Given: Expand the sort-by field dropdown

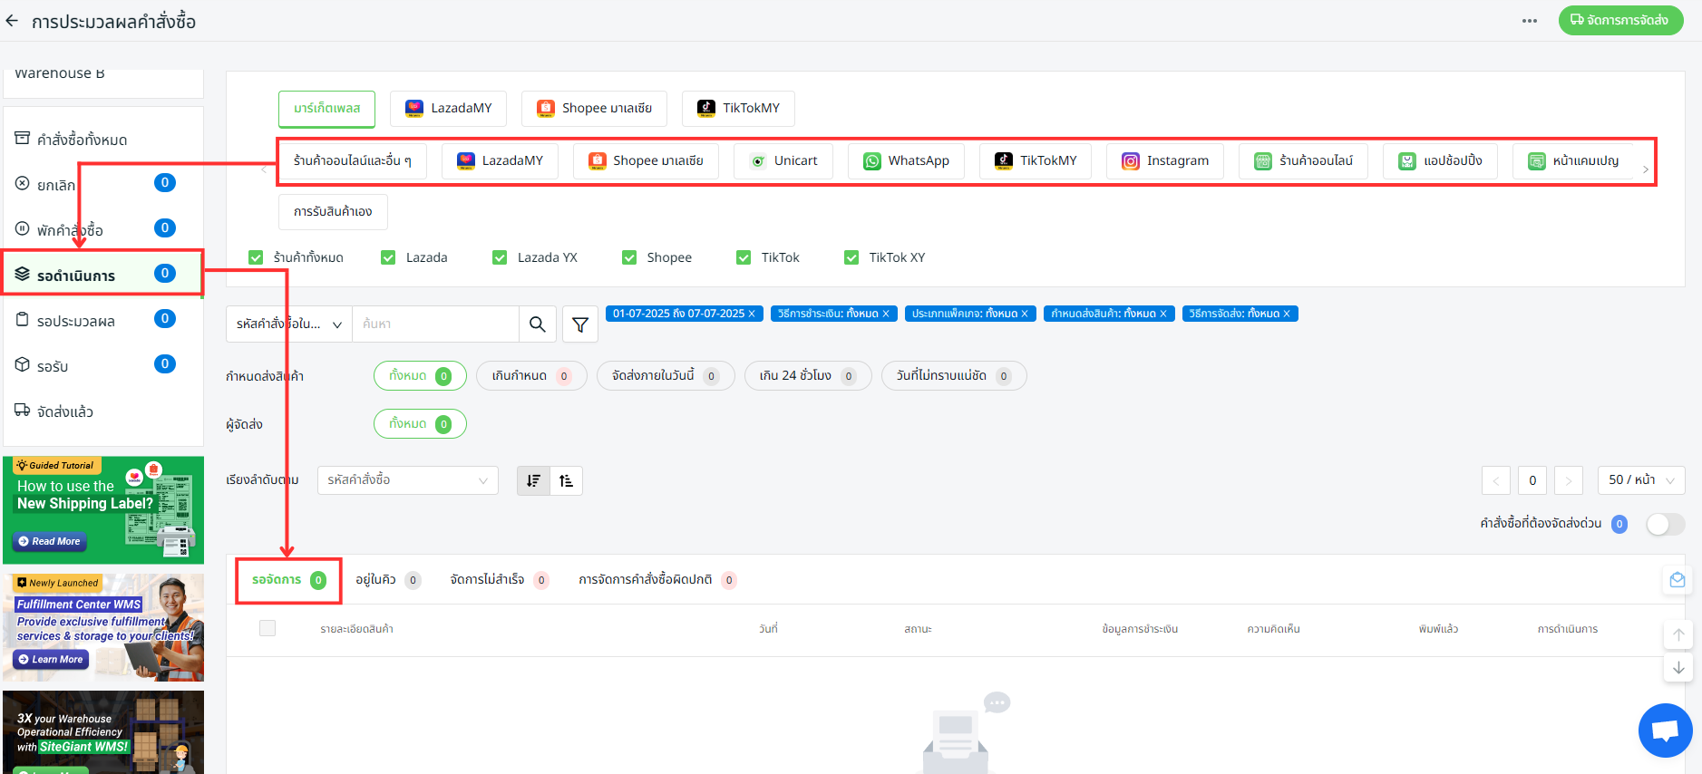Looking at the screenshot, I should [x=407, y=480].
